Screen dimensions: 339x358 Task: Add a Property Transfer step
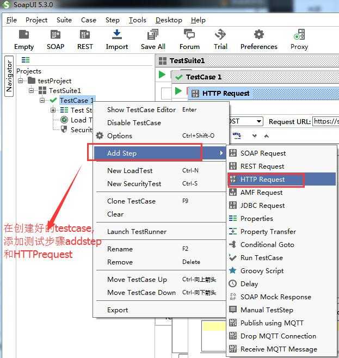(281, 232)
